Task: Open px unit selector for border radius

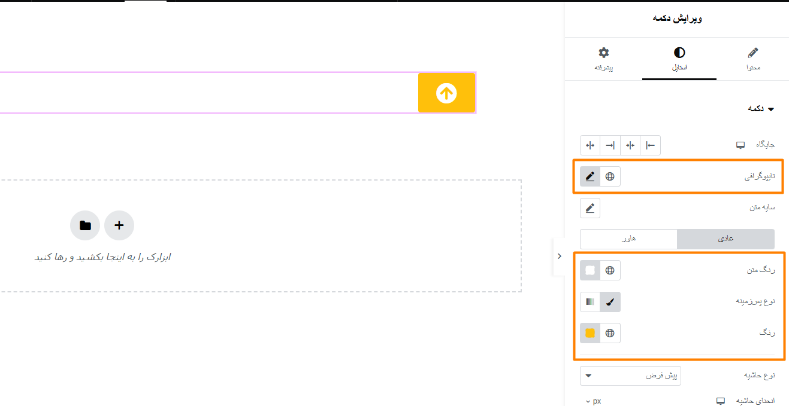Action: tap(593, 401)
